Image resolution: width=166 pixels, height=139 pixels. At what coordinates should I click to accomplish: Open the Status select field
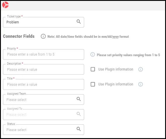coord(44,130)
